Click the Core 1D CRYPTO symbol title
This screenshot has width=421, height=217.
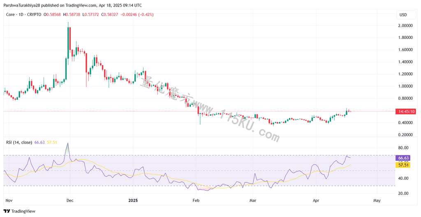coord(23,15)
